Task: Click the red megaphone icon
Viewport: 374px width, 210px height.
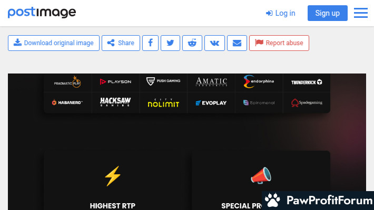Action: pos(261,175)
